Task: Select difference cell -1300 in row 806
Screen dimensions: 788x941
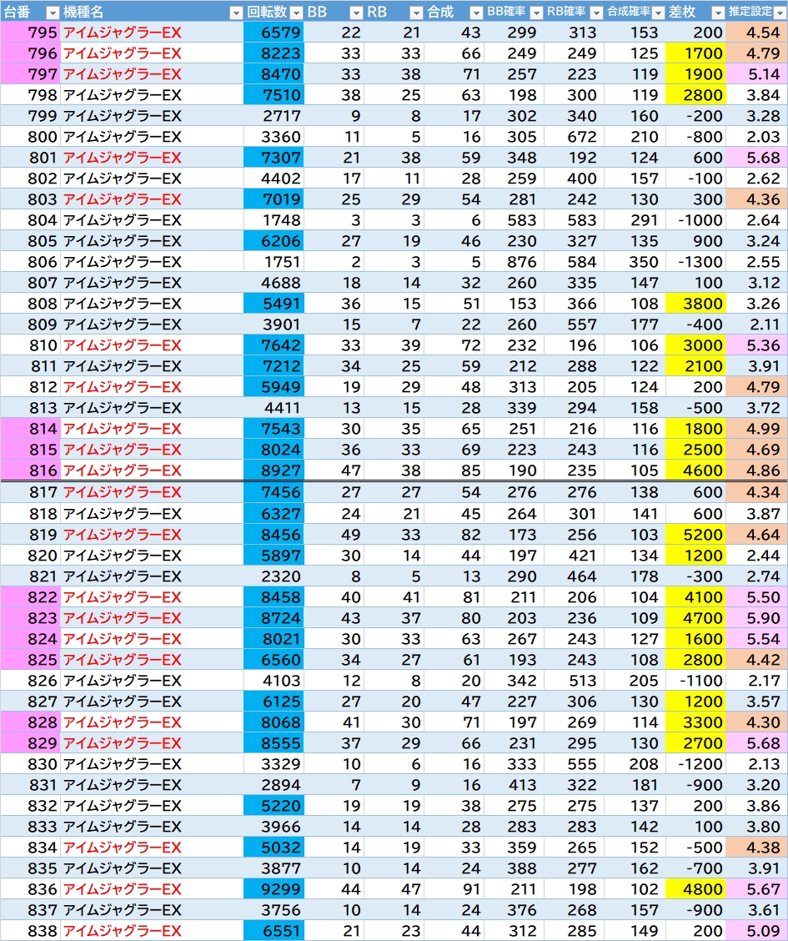Action: click(695, 262)
